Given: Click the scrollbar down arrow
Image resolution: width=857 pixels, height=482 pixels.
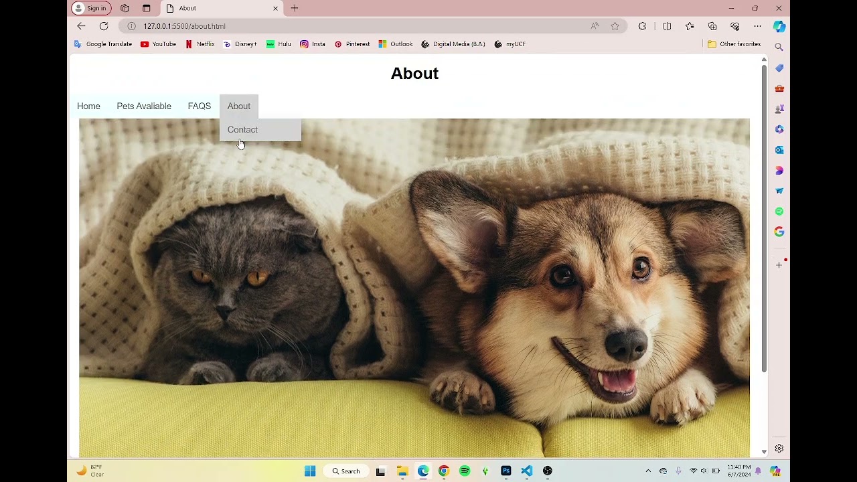Looking at the screenshot, I should click(x=764, y=453).
